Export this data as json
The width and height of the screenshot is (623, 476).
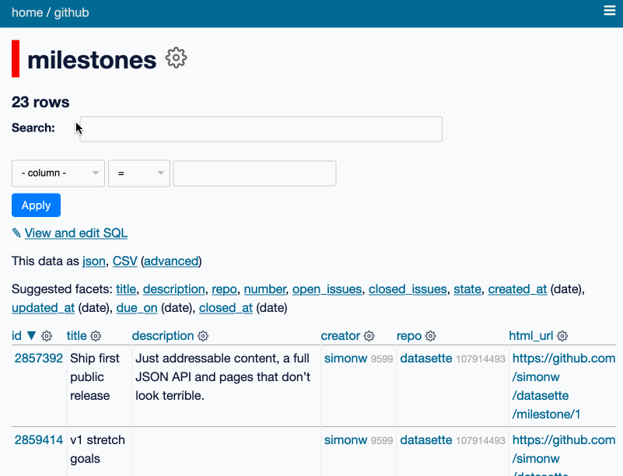(x=94, y=261)
